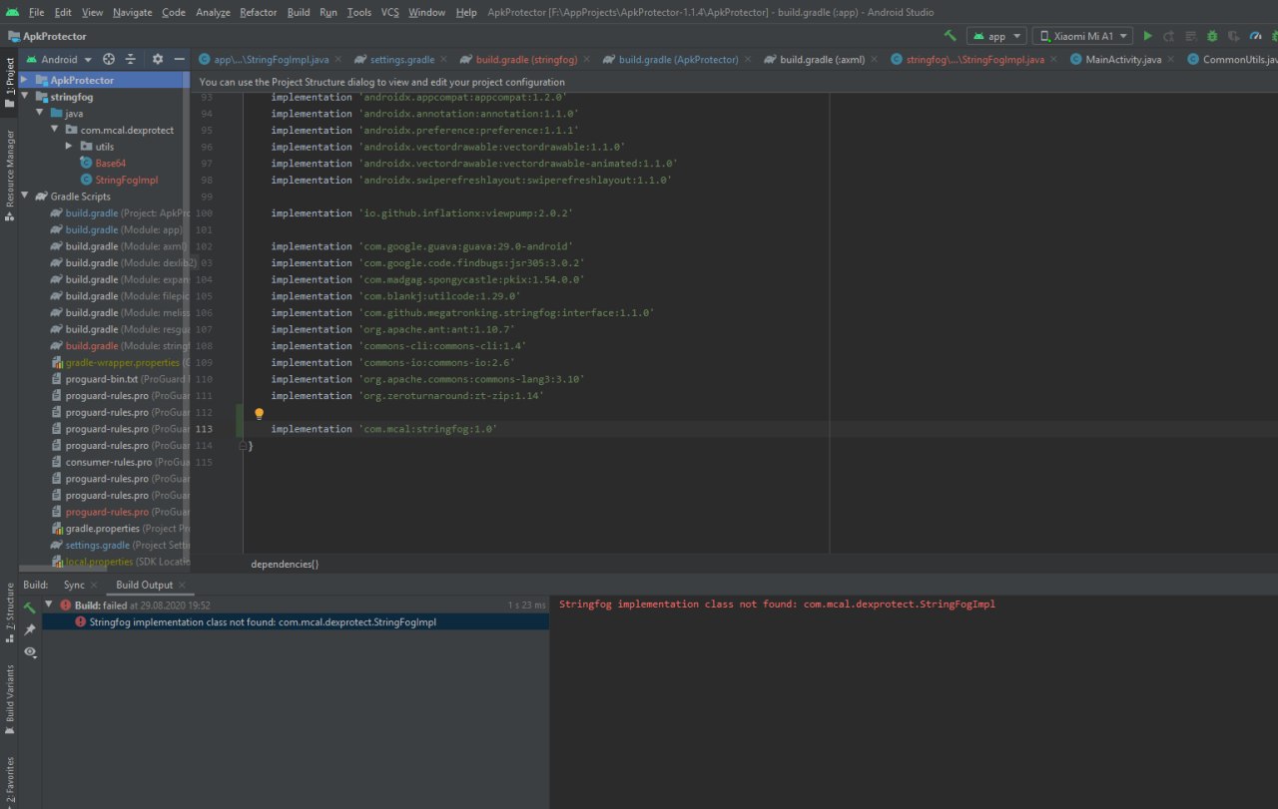The width and height of the screenshot is (1278, 809).
Task: Collapse the Build: failed tree node
Action: (x=48, y=605)
